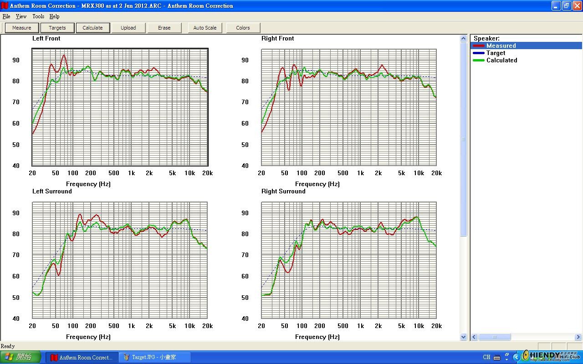Screen dimensions: 583x364
Task: Open the File menu
Action: [x=6, y=16]
